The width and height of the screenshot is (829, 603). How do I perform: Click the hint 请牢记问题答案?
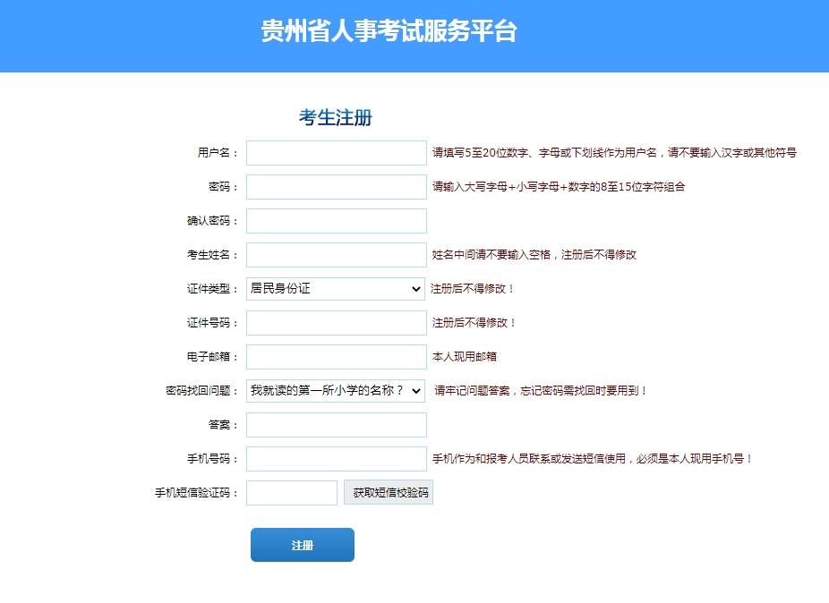point(541,391)
